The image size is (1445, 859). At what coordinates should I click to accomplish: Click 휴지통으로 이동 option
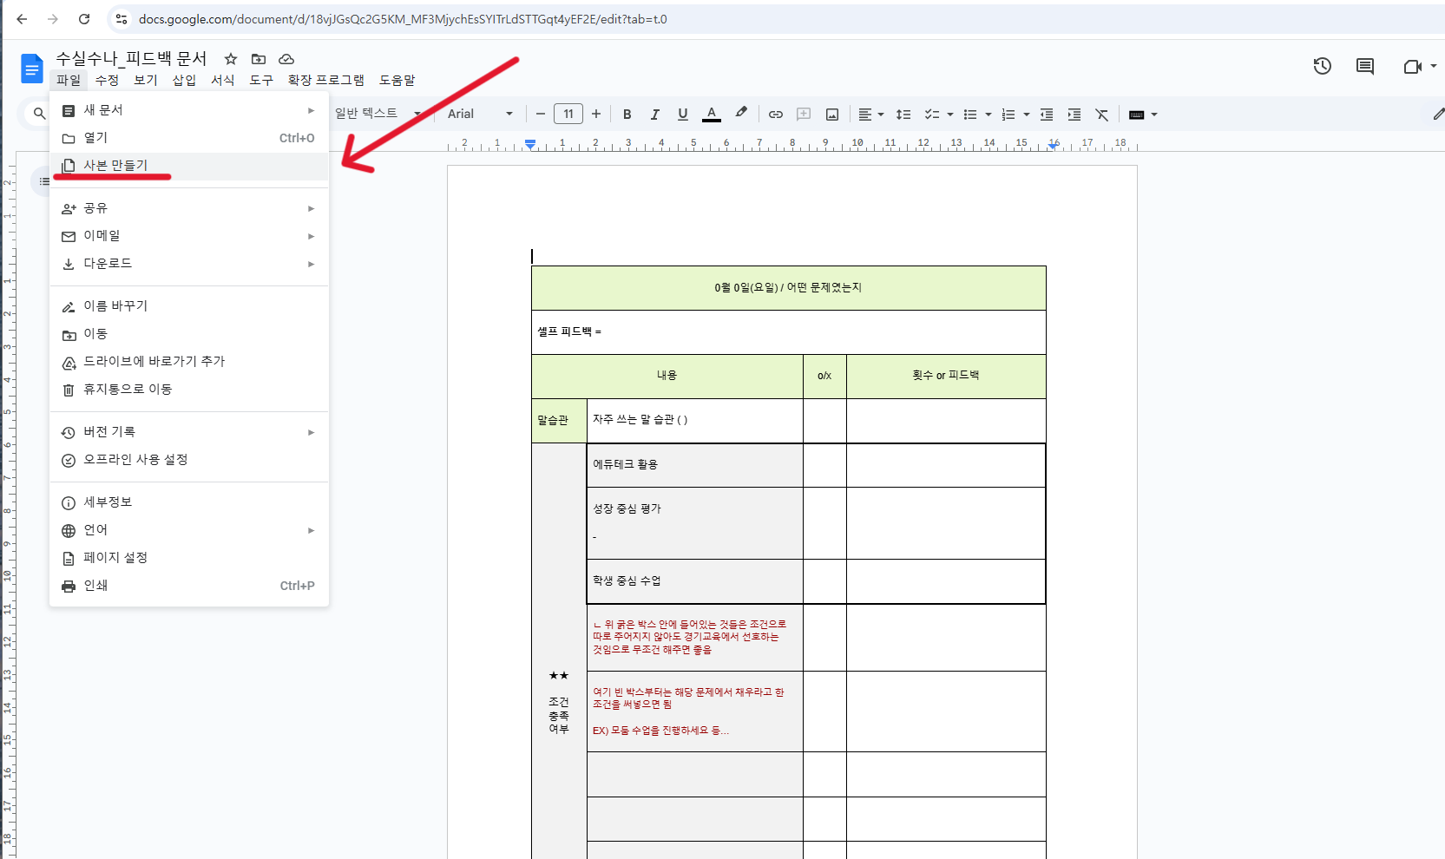coord(128,390)
